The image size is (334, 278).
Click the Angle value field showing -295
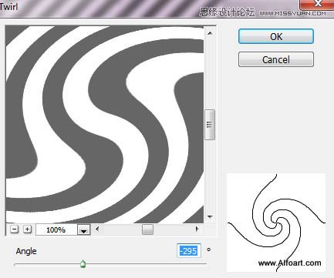click(189, 250)
